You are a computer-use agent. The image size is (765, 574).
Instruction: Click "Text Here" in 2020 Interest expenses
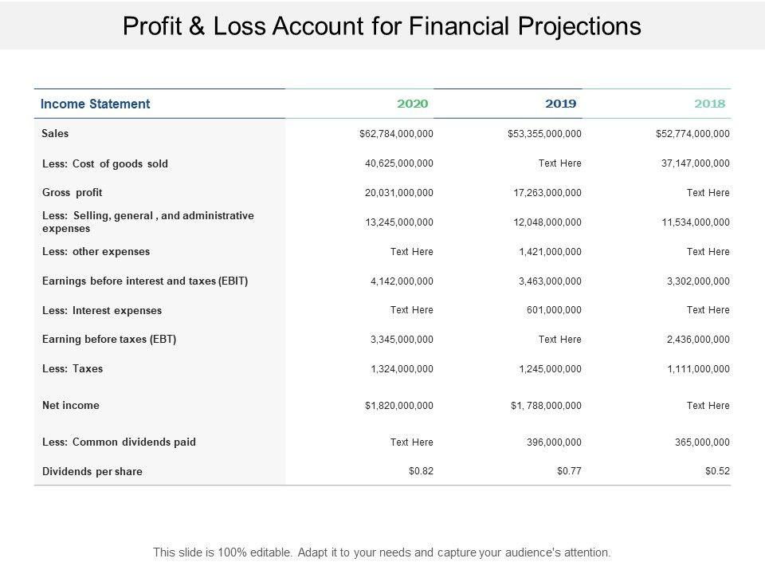[x=411, y=310]
